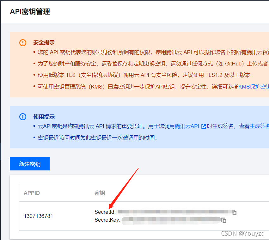Click the blue info icon beside 使用提示
Viewport: 269px width, 240px height.
point(23,117)
